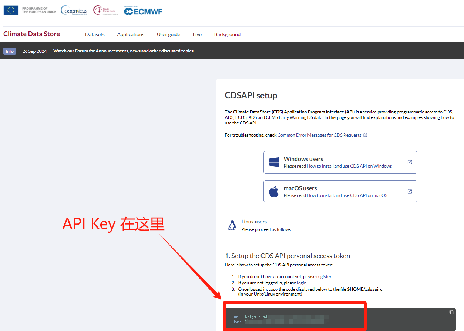Follow the login link
Viewport: 464px width, 331px height.
(x=302, y=283)
